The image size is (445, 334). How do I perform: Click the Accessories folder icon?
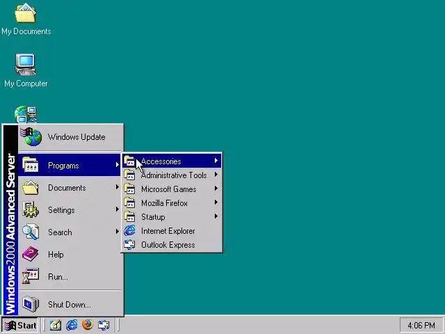click(129, 161)
